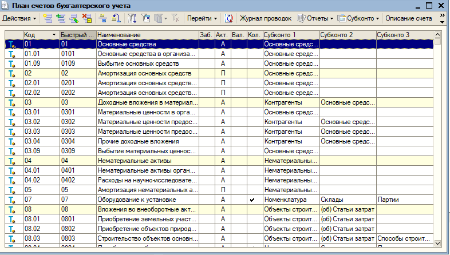450x255 pixels.
Task: Click the add-by-copy icon with green plus
Action: 61,18
